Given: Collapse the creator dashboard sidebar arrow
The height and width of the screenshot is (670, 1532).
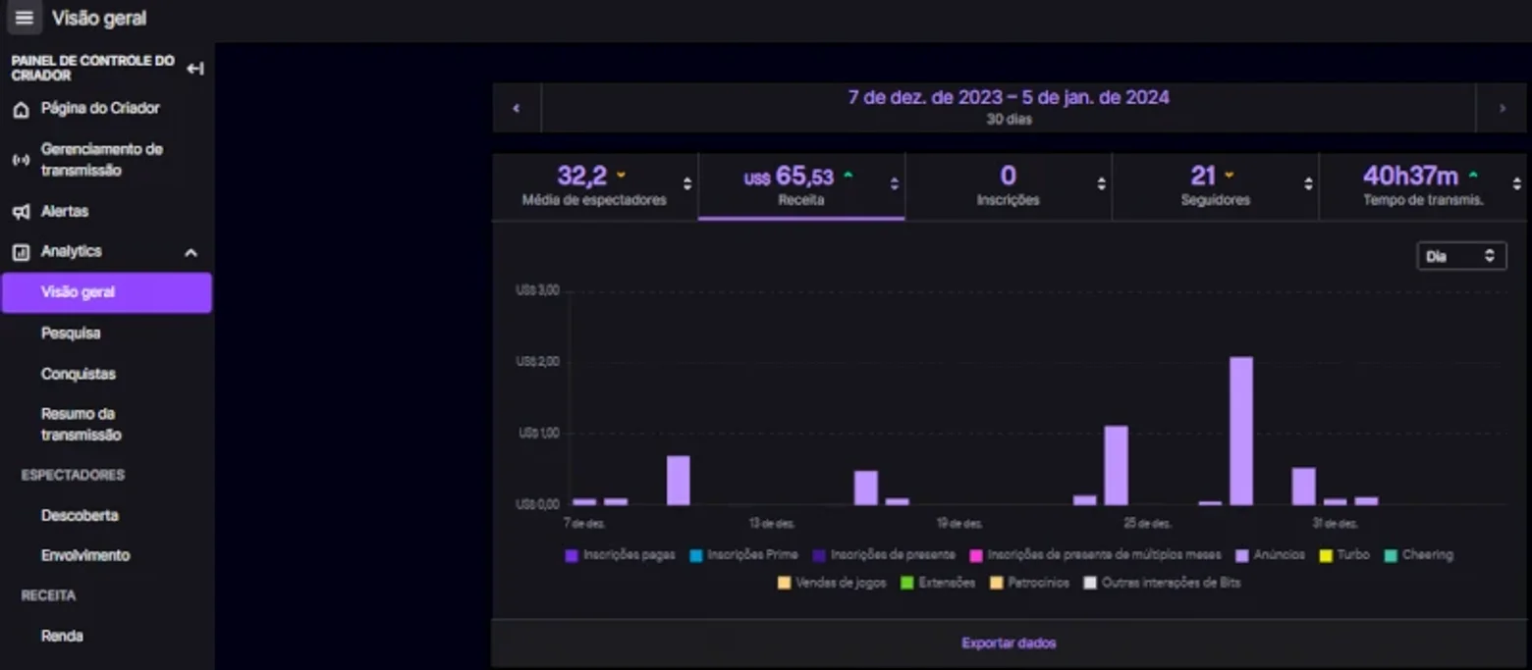Looking at the screenshot, I should pos(195,69).
